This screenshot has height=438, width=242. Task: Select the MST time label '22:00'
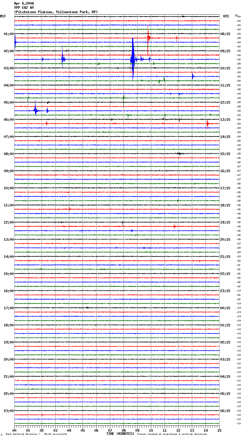(9, 394)
